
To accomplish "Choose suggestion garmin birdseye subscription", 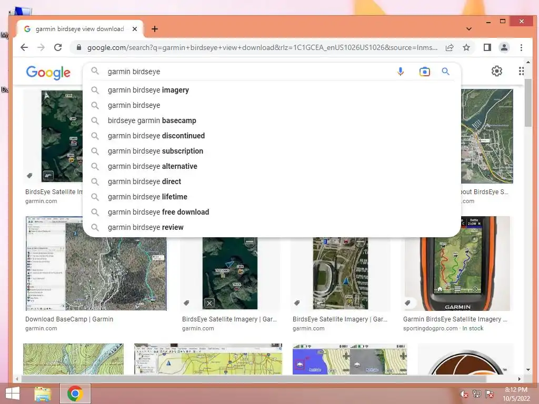I will coord(272,151).
